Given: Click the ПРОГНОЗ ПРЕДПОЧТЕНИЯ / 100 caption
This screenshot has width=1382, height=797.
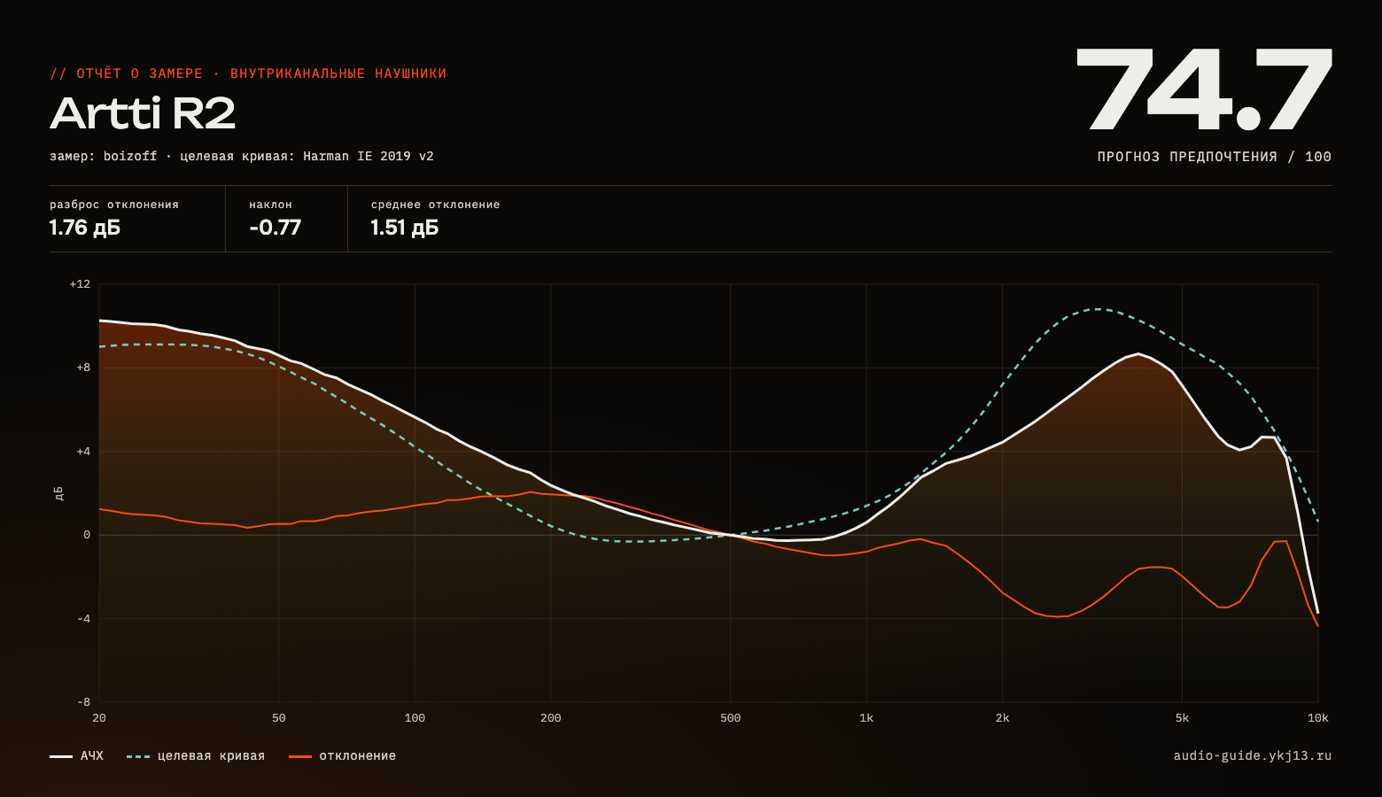Looking at the screenshot, I should point(1215,157).
